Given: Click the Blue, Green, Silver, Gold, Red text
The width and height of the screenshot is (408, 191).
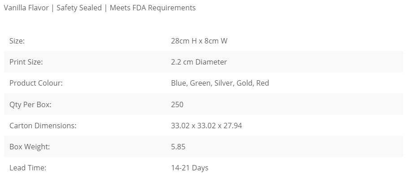Looking at the screenshot, I should (220, 83).
